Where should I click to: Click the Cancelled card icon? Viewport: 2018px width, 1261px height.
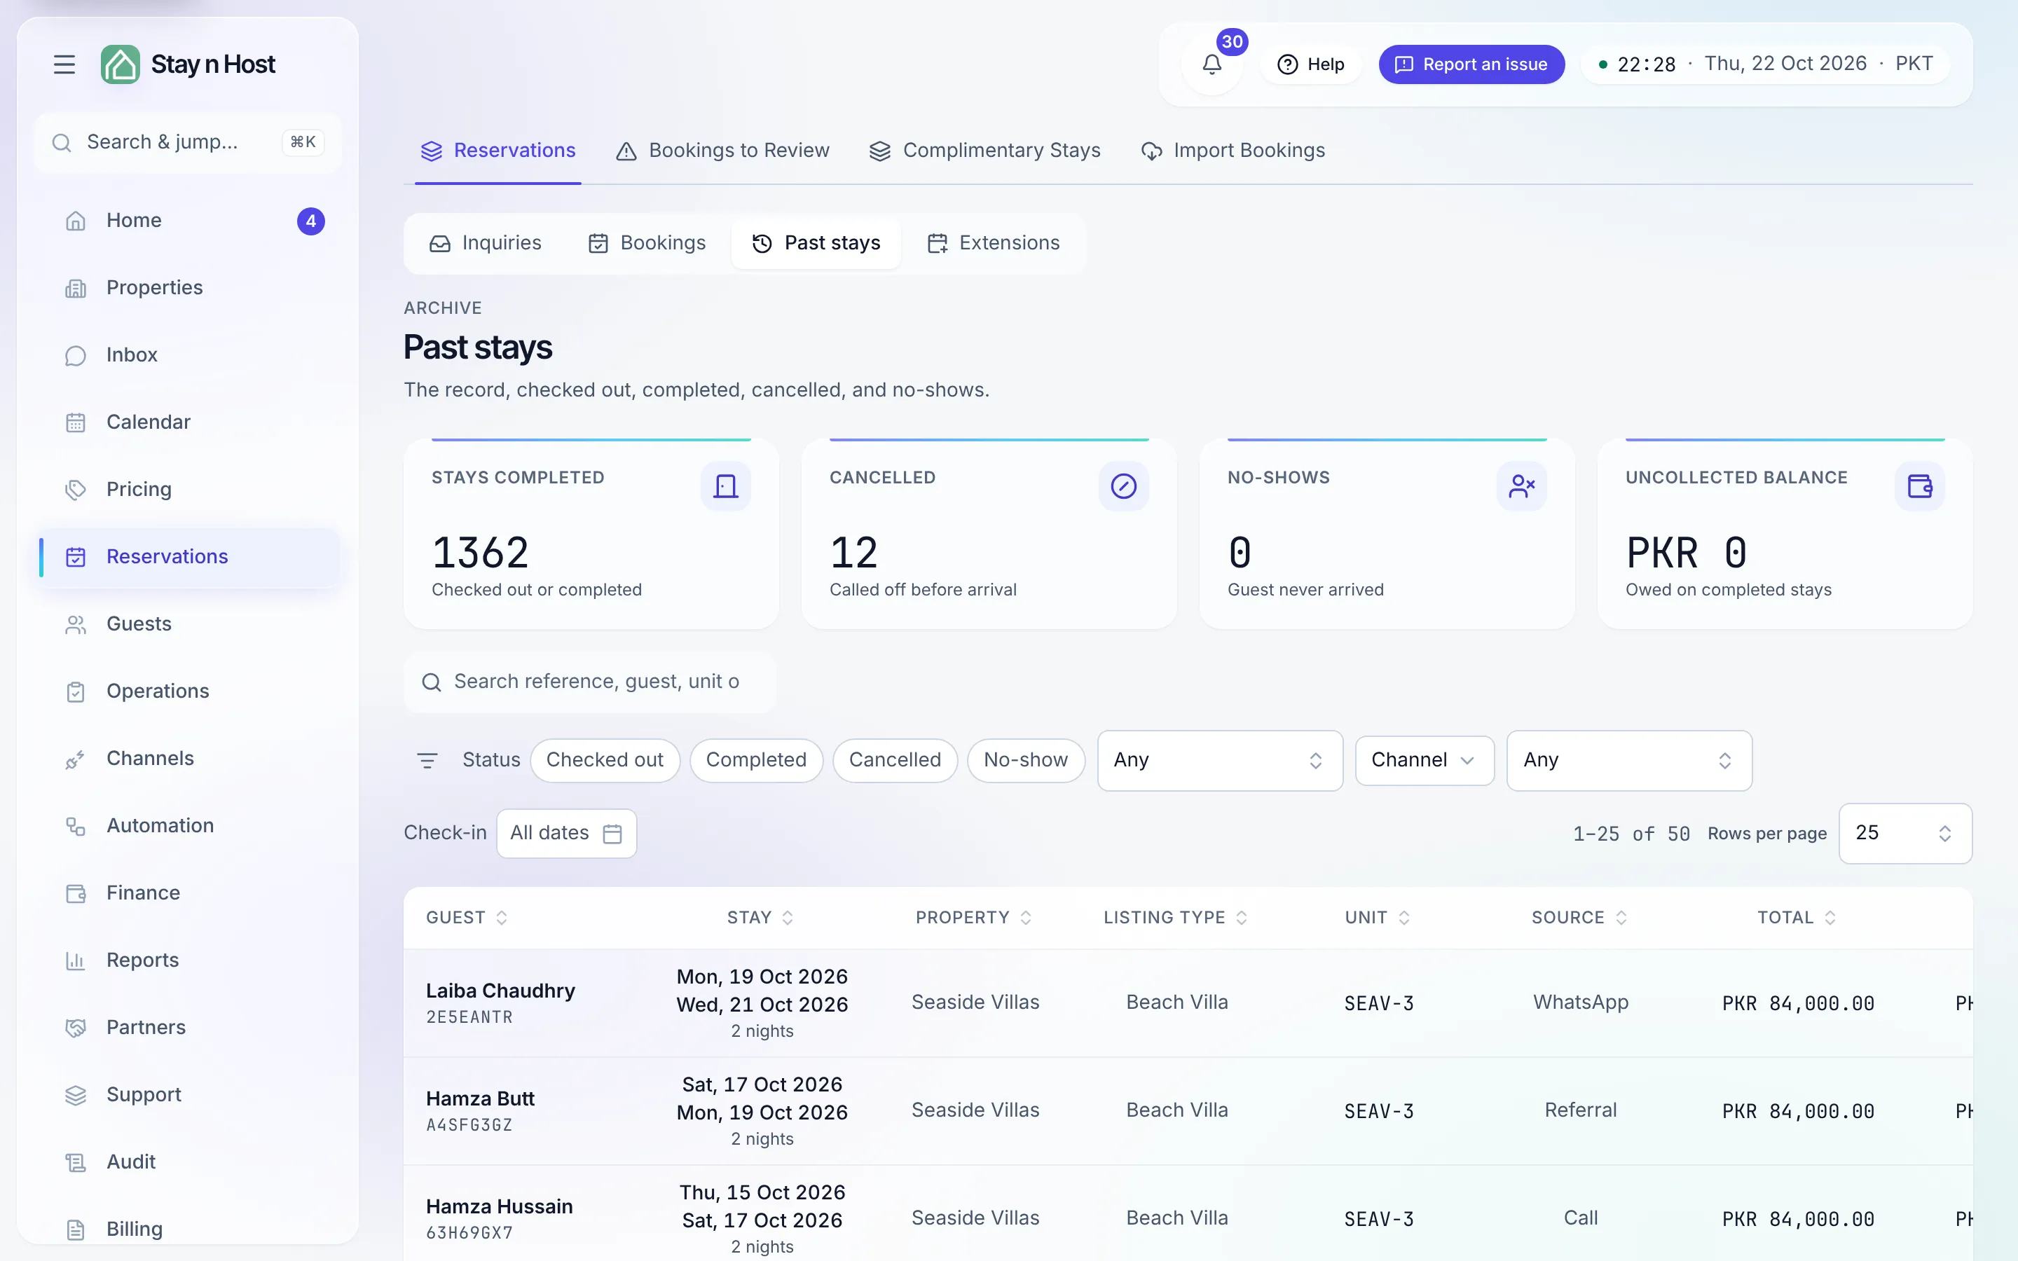[x=1123, y=486]
